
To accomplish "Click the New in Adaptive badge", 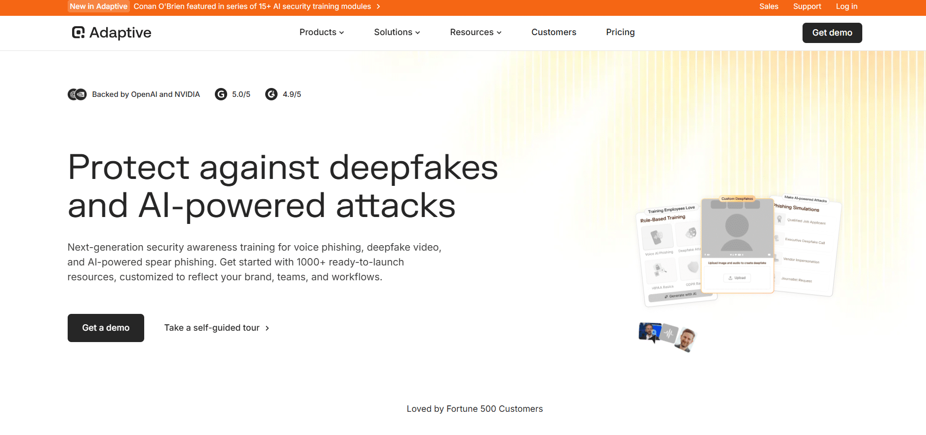I will click(x=99, y=6).
